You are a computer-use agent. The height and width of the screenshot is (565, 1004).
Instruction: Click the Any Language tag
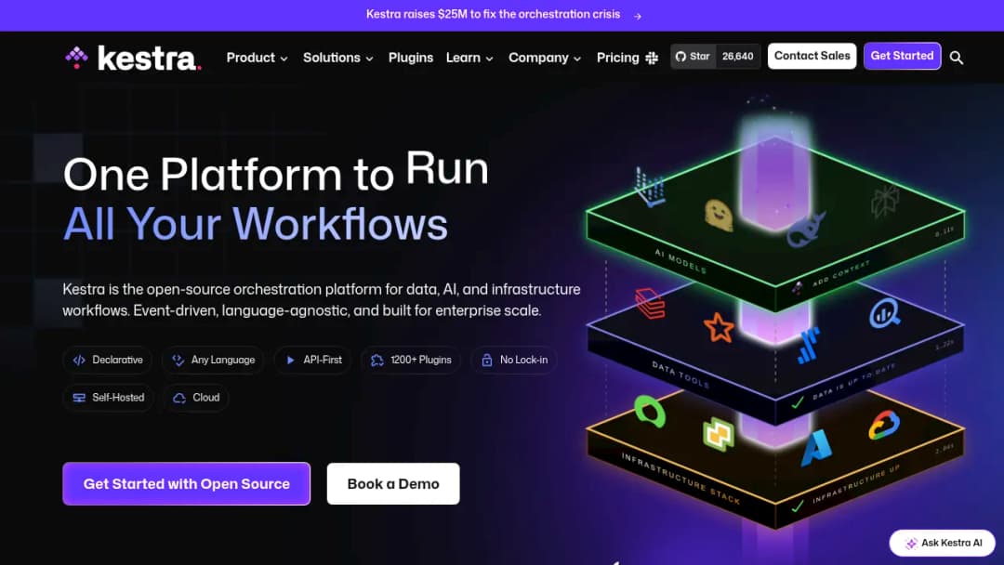click(213, 361)
